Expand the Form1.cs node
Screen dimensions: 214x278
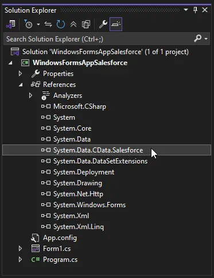(x=20, y=249)
